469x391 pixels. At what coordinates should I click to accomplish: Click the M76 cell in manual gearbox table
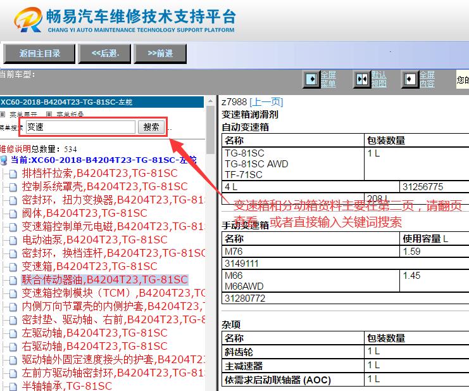311,252
